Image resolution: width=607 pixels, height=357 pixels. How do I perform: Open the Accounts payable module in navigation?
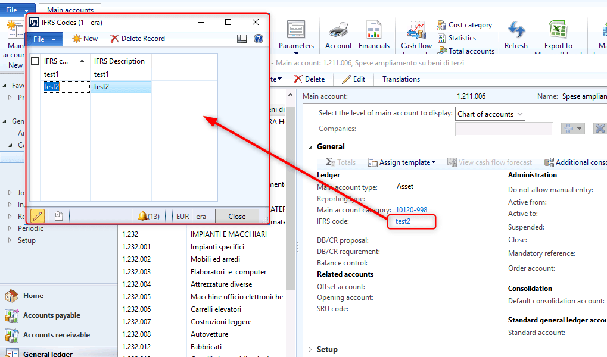(x=51, y=315)
